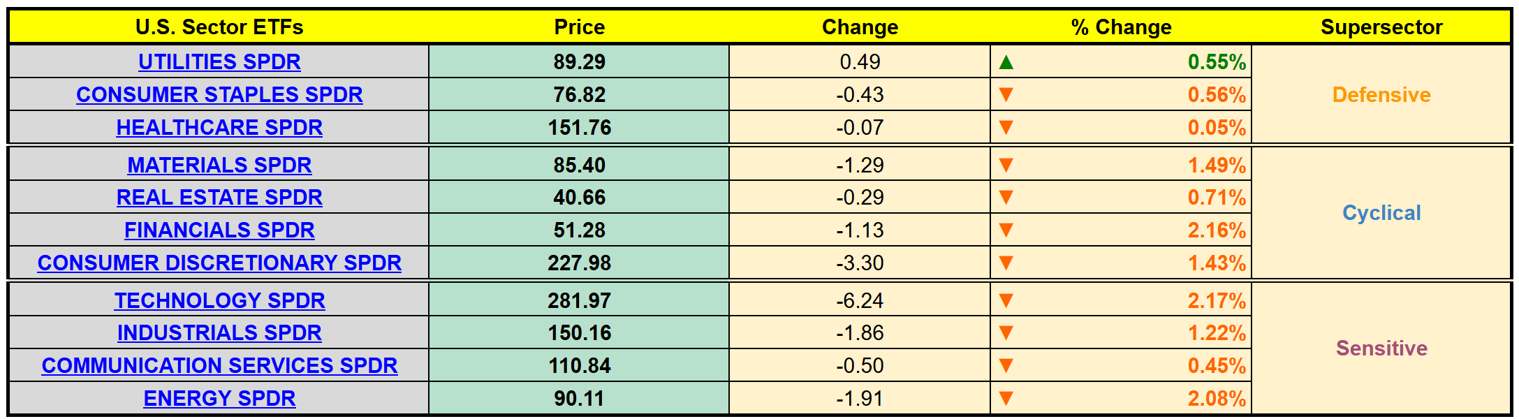Follow the HEALTHCARE SPDR link

click(x=219, y=127)
